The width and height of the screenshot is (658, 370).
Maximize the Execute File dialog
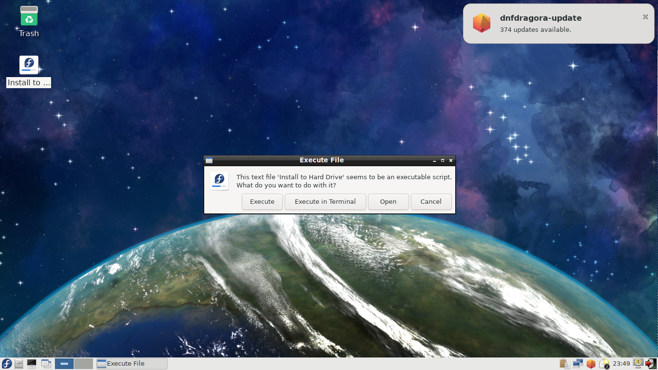443,160
